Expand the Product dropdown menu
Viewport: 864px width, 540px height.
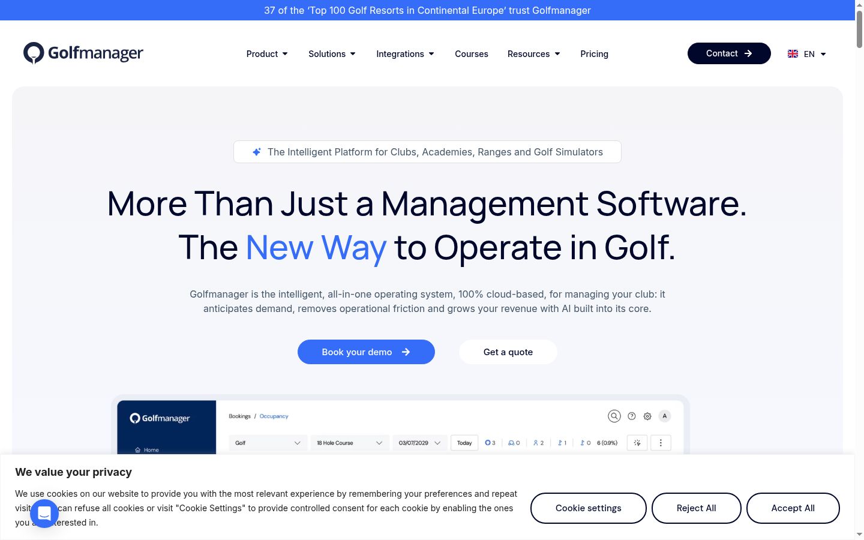tap(267, 54)
